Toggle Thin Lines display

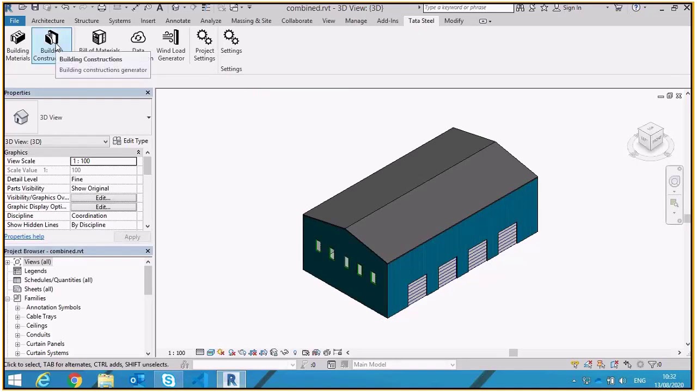[x=205, y=8]
